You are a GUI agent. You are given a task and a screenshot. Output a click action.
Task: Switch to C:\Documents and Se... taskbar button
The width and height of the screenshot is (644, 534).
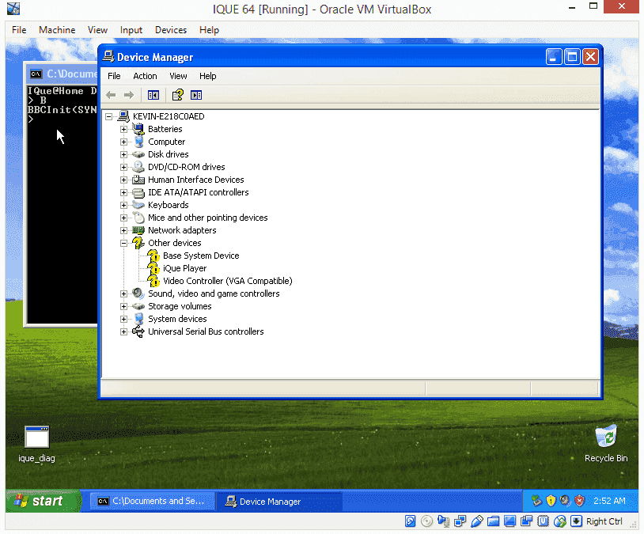(x=153, y=501)
